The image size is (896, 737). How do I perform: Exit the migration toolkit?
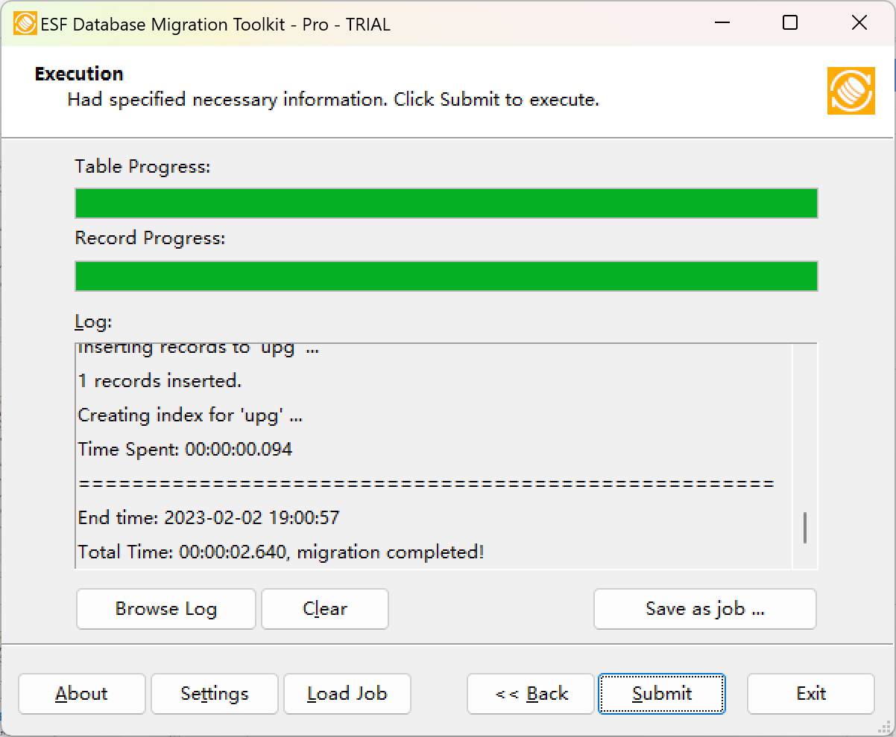(810, 693)
